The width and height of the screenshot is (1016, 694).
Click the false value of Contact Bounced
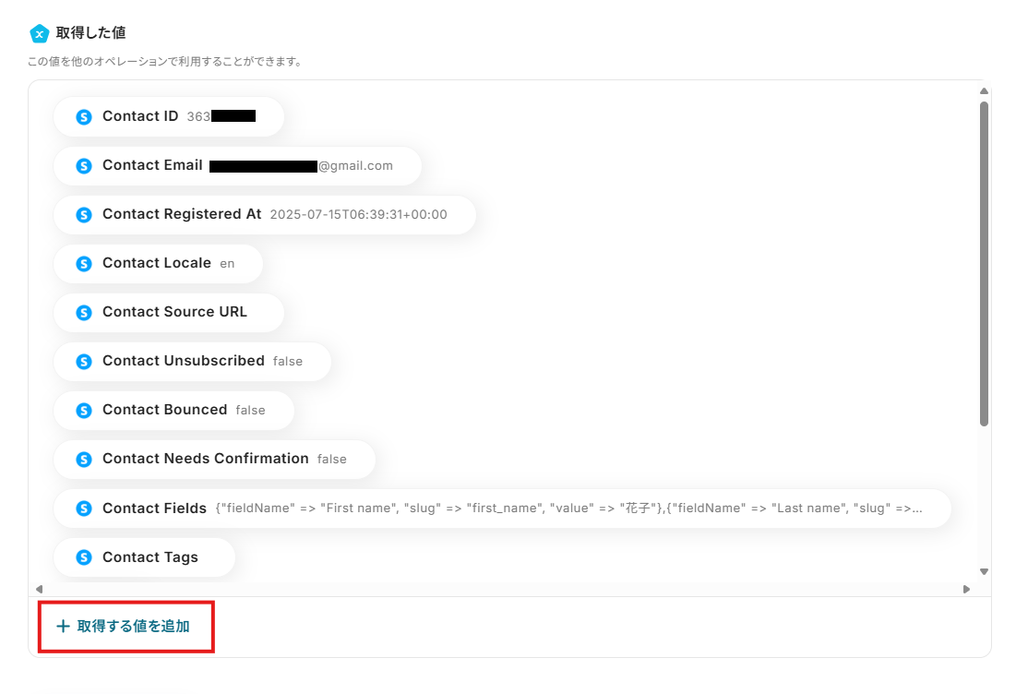click(251, 410)
